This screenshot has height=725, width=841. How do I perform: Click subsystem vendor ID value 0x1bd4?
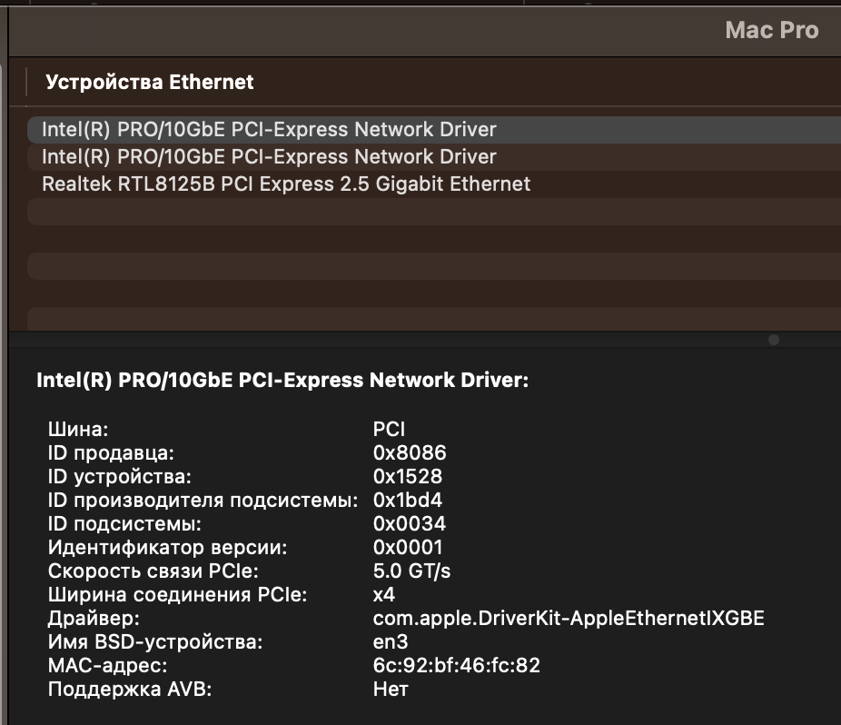(408, 501)
